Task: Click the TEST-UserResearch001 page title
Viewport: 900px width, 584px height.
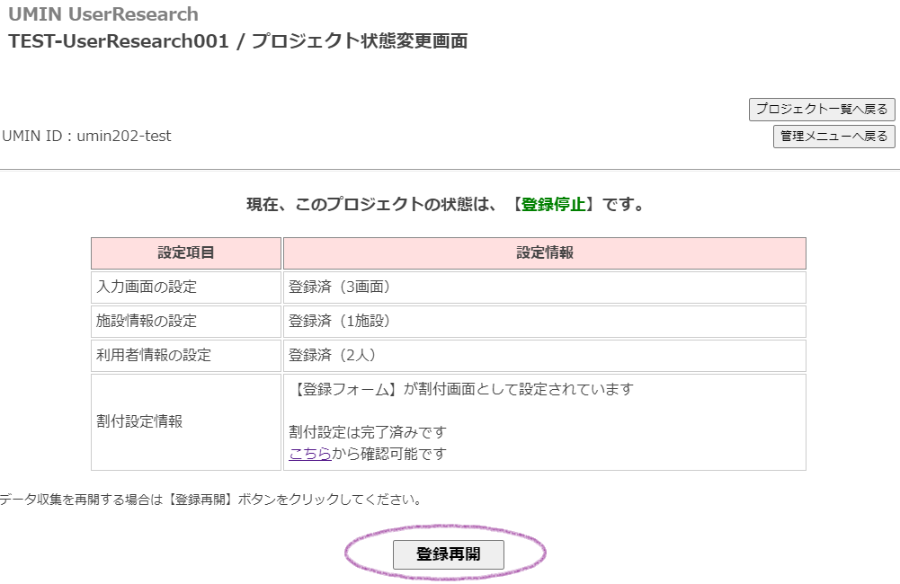Action: pos(117,41)
